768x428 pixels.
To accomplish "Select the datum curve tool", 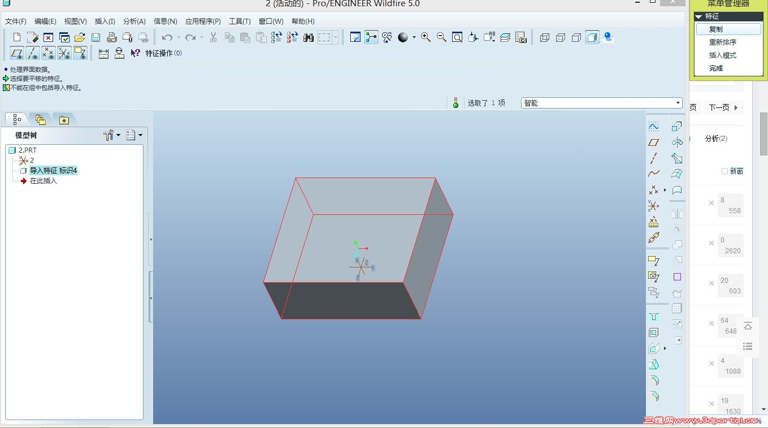I will (x=654, y=174).
